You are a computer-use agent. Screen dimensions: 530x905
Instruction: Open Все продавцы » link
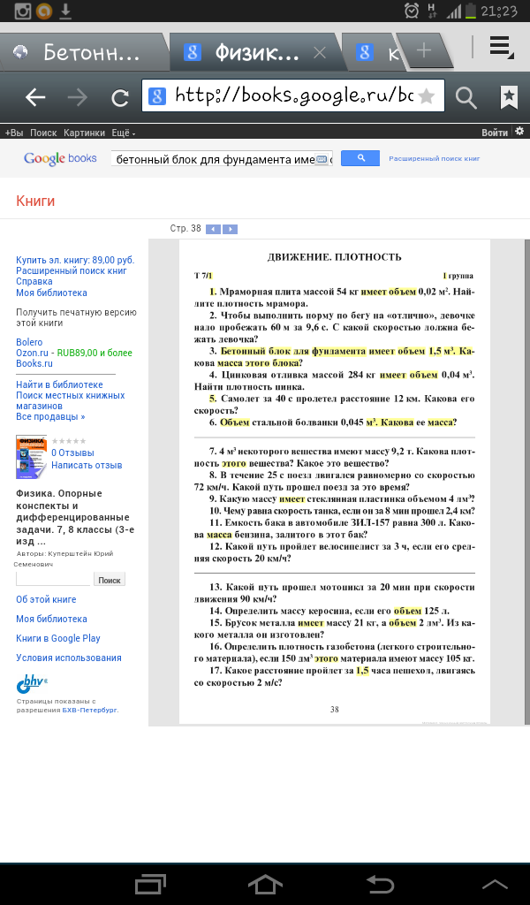50,417
